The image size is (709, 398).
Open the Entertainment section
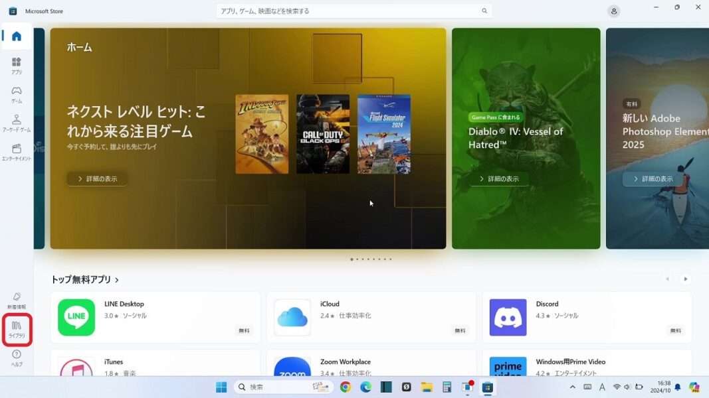[16, 151]
